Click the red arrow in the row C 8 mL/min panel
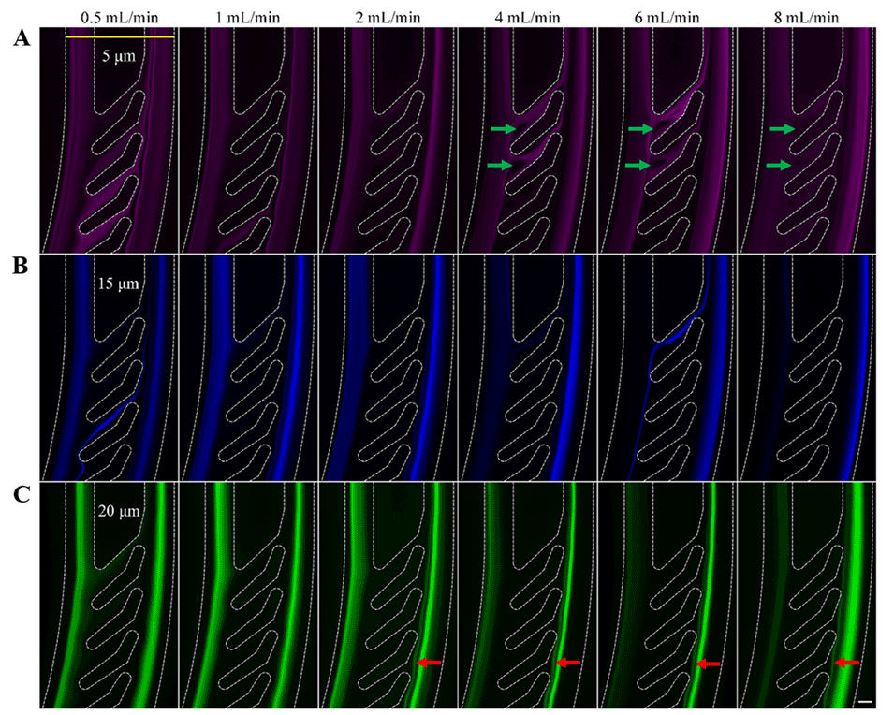The image size is (894, 715). click(x=846, y=663)
